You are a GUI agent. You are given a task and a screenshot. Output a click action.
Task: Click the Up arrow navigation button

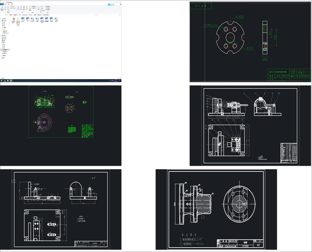point(6,15)
